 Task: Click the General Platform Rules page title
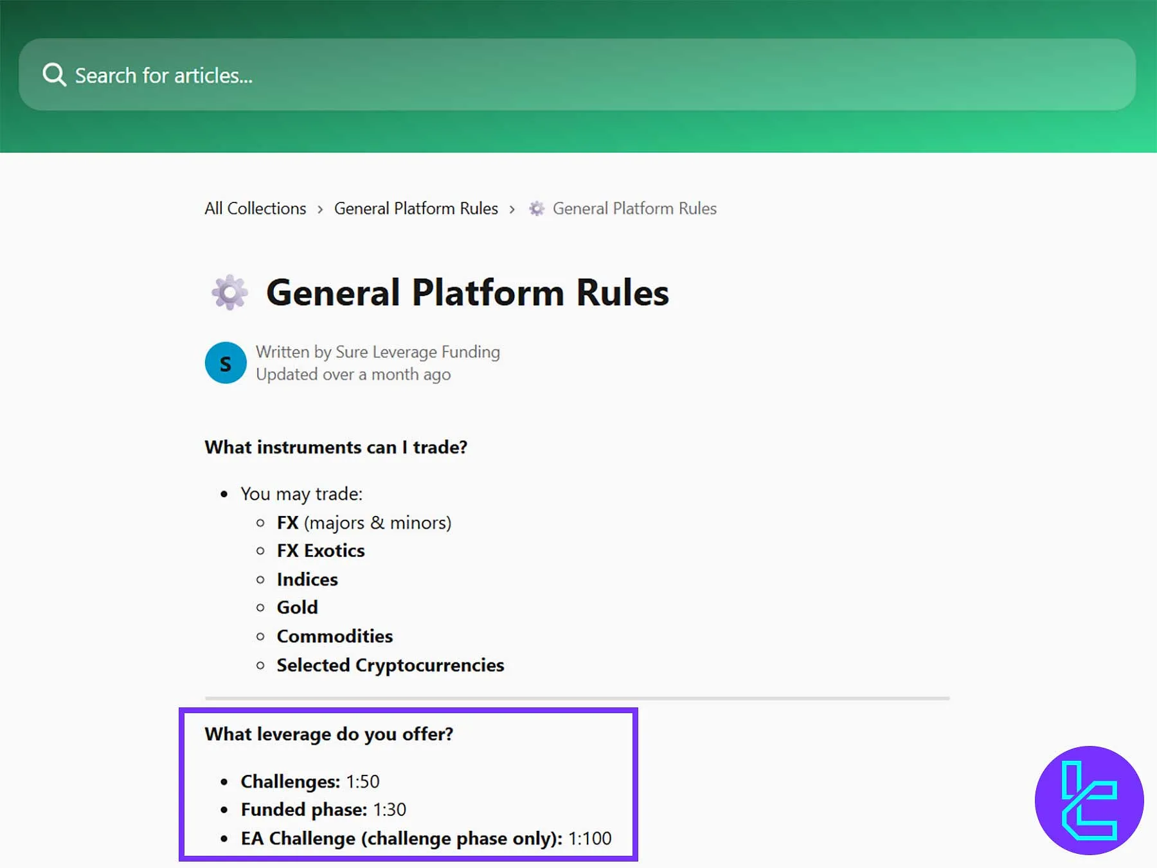coord(467,293)
